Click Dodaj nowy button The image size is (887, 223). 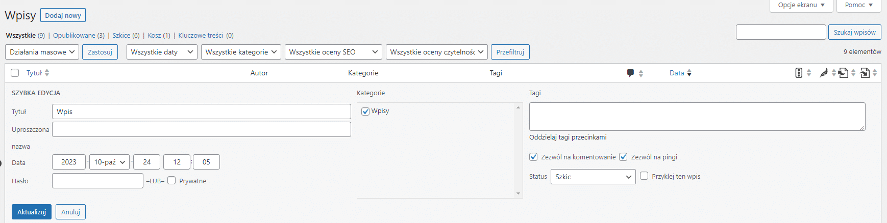(63, 15)
